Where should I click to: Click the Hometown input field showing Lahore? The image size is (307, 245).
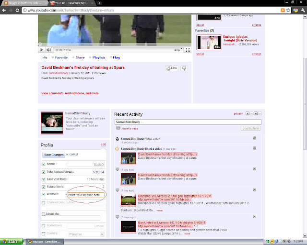pos(85,226)
